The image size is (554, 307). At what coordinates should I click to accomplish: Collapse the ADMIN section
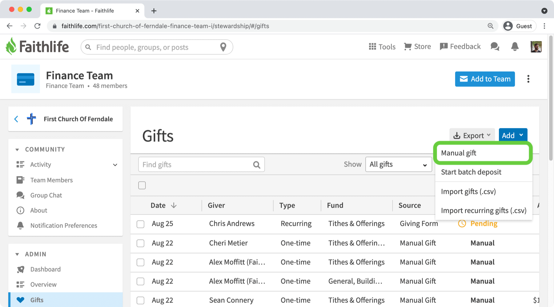pos(17,254)
